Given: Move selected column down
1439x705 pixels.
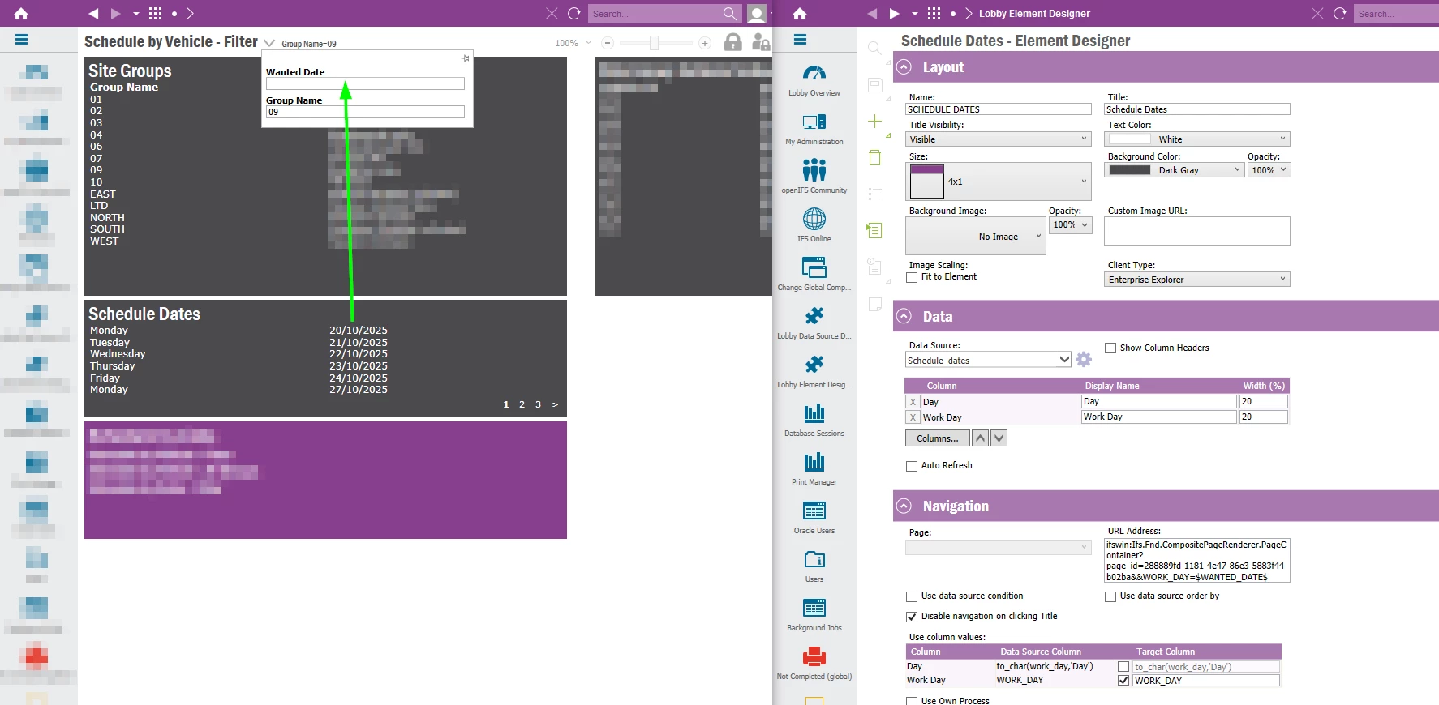Looking at the screenshot, I should coord(999,438).
